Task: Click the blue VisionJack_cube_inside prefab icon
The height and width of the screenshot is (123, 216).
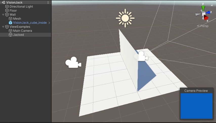Action: tap(10, 23)
